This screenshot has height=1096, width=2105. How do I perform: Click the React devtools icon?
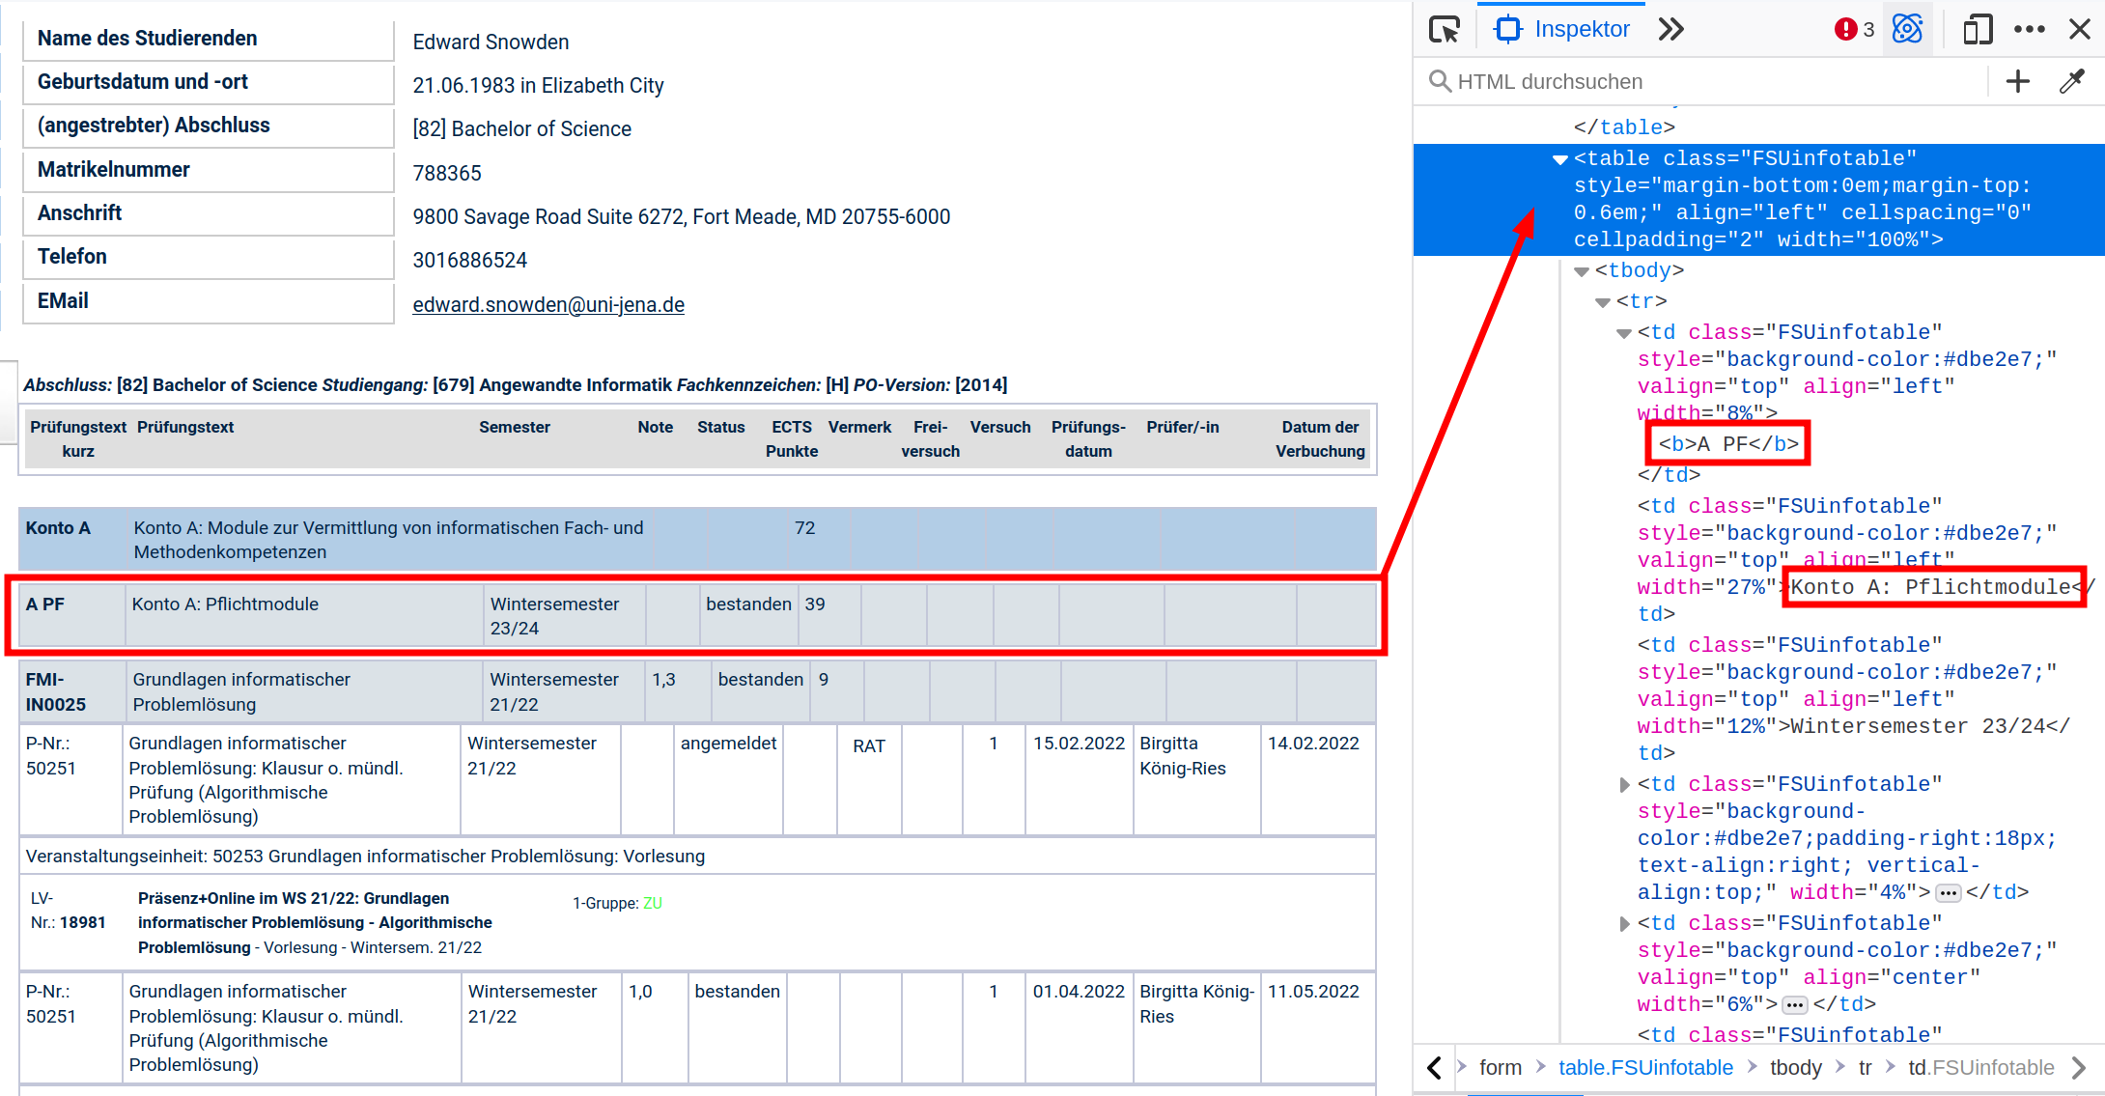[1908, 29]
